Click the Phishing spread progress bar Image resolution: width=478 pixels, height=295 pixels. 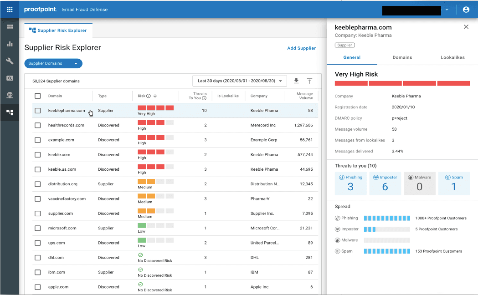point(387,218)
